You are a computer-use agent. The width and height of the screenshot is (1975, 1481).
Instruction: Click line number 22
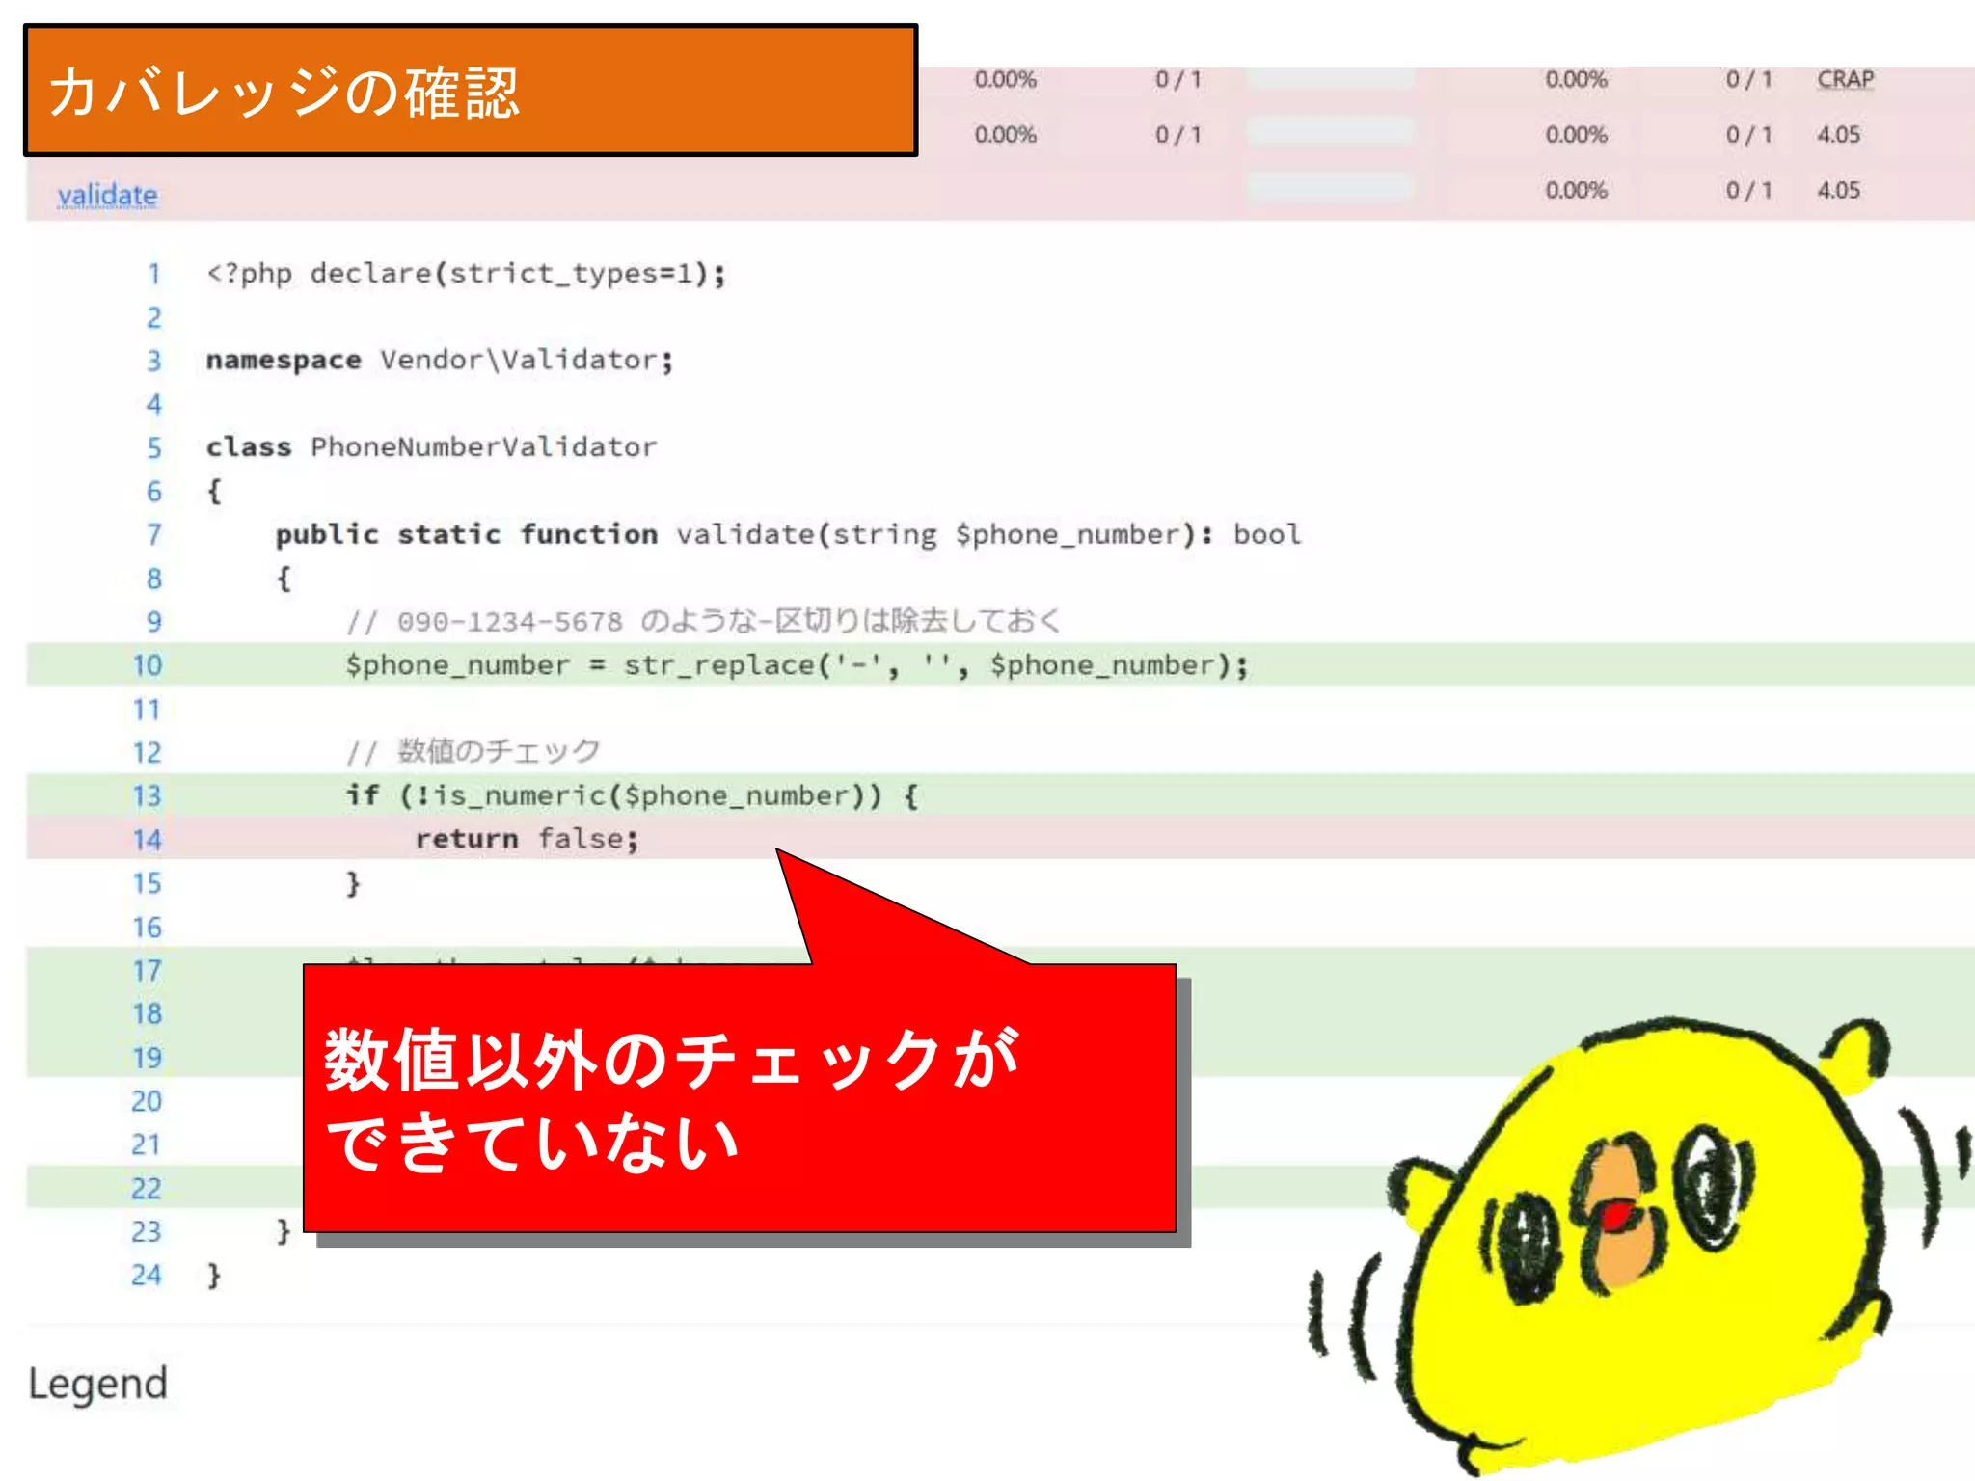coord(147,1189)
